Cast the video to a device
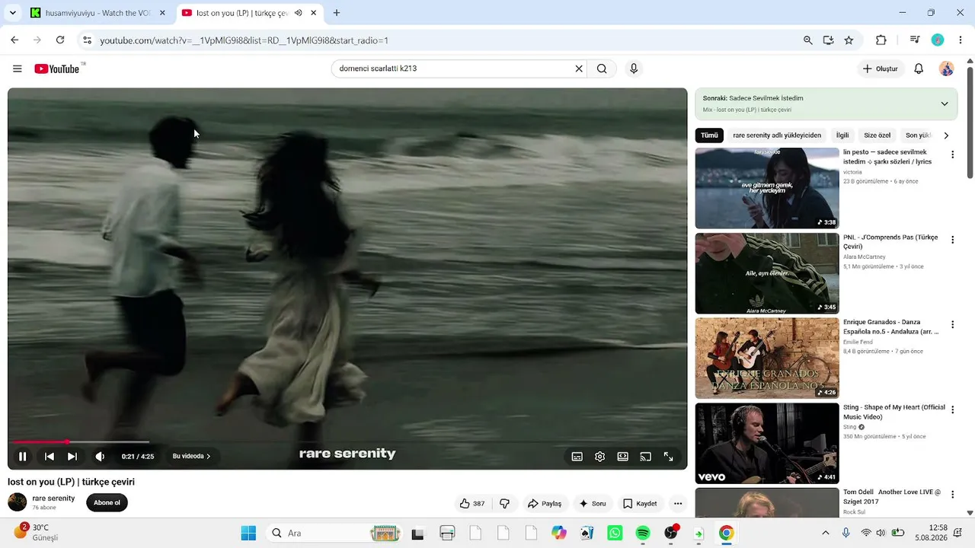The height and width of the screenshot is (548, 975). 646,457
